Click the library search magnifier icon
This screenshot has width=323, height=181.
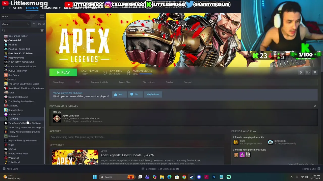(4, 30)
